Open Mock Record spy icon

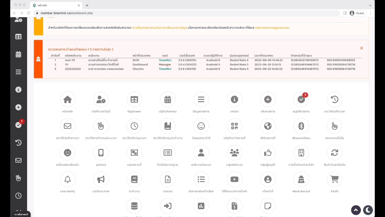pos(301,179)
